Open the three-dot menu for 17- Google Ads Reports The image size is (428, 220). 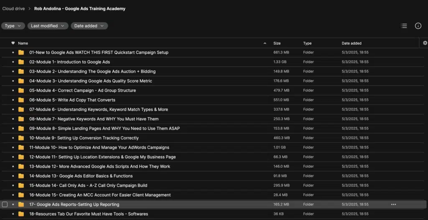[x=393, y=205]
